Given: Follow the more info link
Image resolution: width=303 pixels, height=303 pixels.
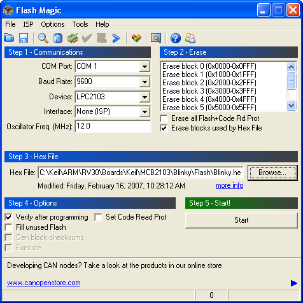Looking at the screenshot, I should [x=230, y=186].
